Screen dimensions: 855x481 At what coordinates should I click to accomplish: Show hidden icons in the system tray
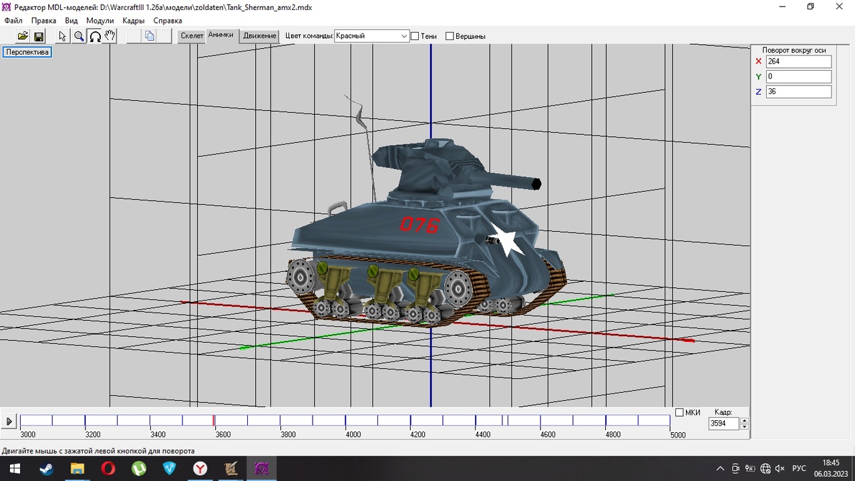(720, 469)
